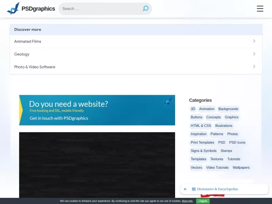Open the PSDgraphics home title link
Image resolution: width=272 pixels, height=204 pixels.
38,8
